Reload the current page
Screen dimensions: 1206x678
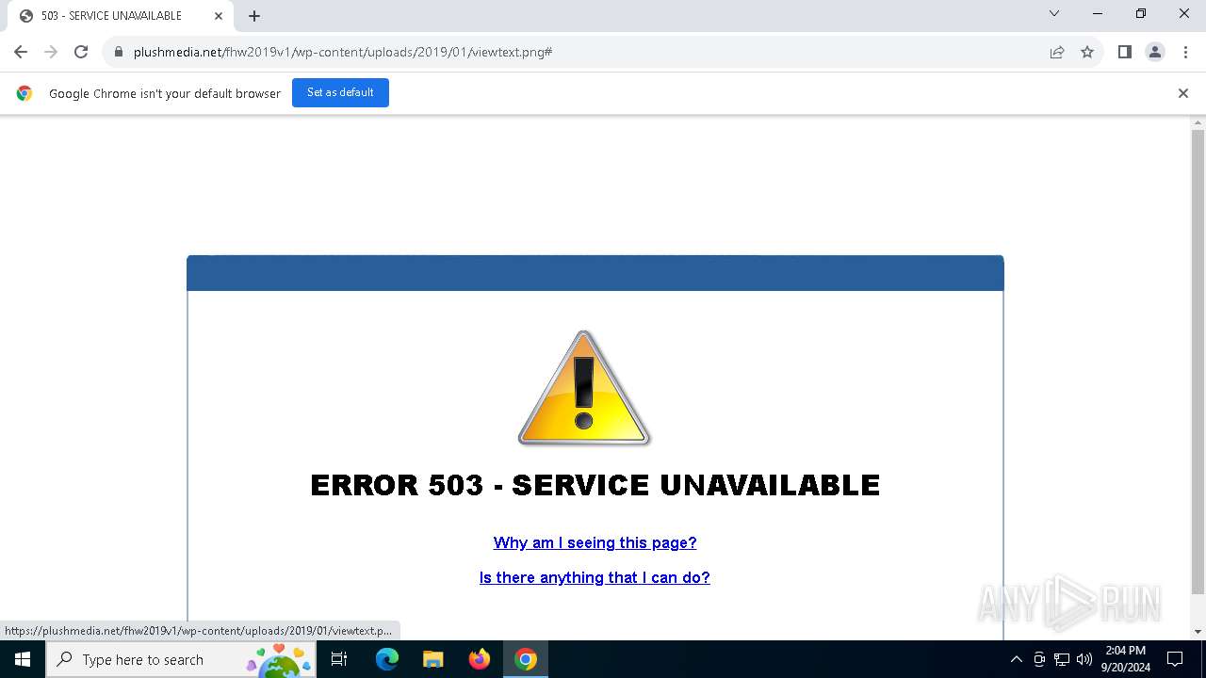pos(81,52)
